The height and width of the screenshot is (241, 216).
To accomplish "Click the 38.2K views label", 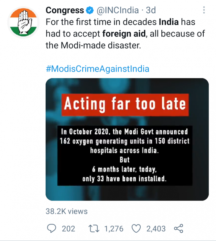I will point(67,211).
